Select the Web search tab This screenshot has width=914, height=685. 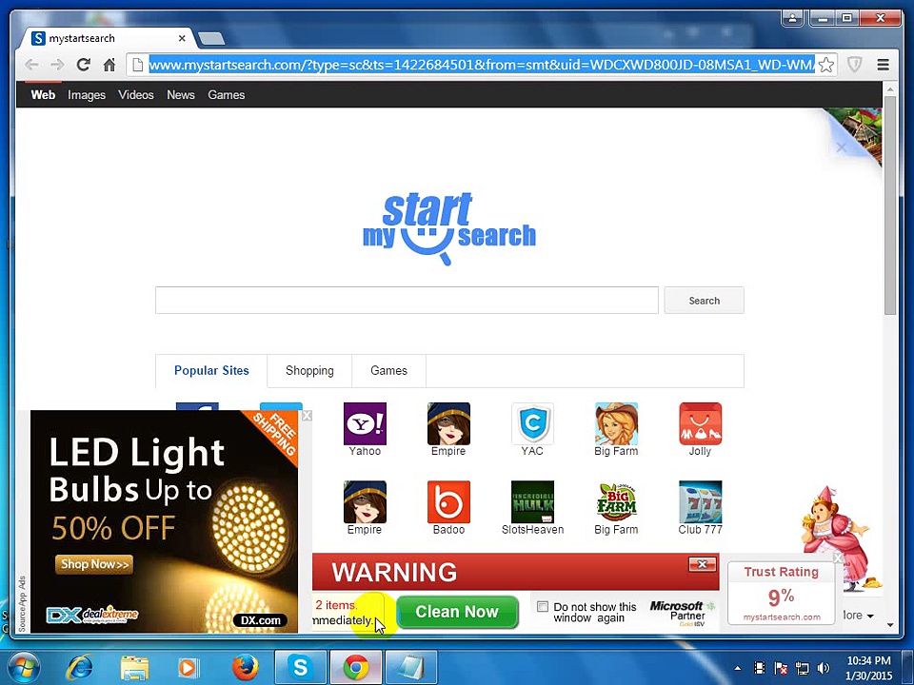(43, 95)
